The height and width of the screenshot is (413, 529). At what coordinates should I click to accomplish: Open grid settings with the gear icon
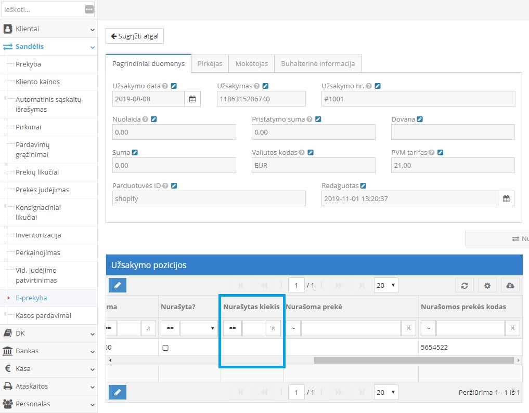pos(487,286)
